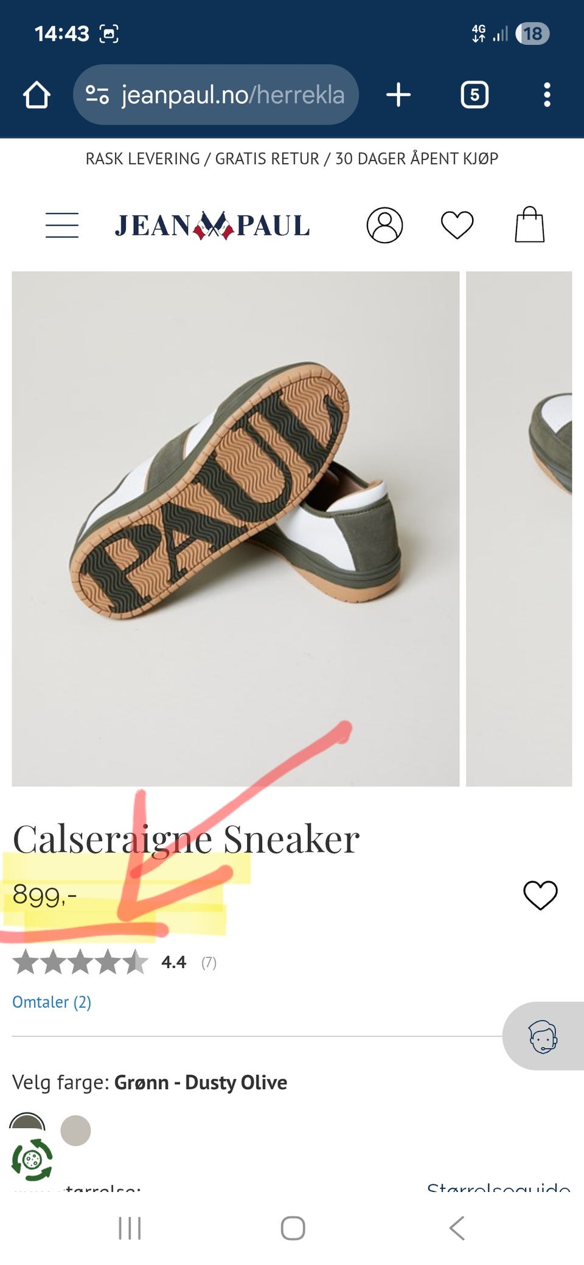Open the Størrelsesguide size guide link

[x=498, y=1187]
